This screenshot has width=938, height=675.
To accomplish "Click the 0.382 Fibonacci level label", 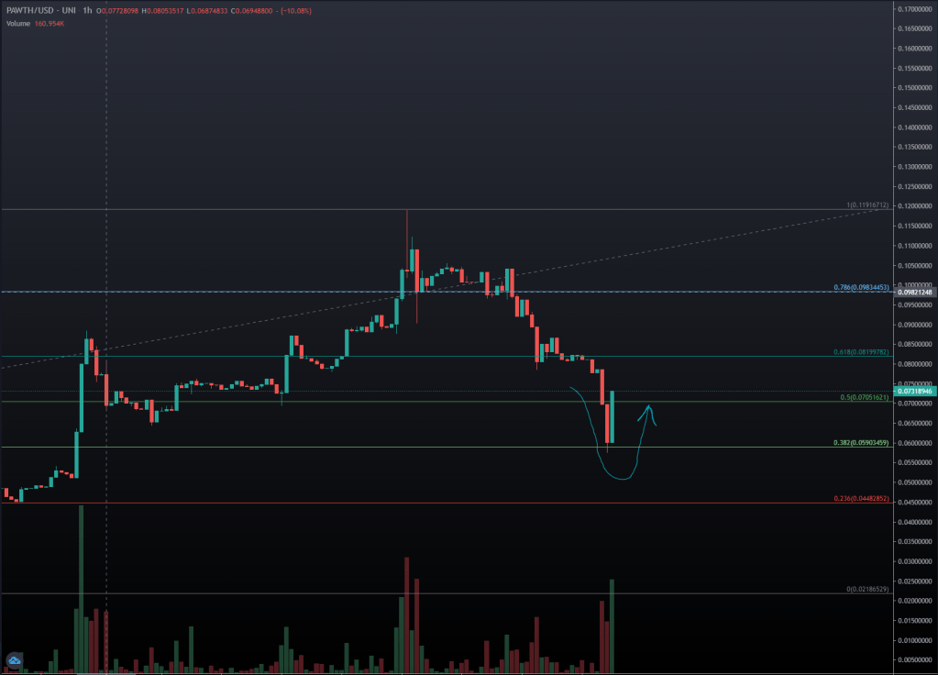I will [861, 443].
